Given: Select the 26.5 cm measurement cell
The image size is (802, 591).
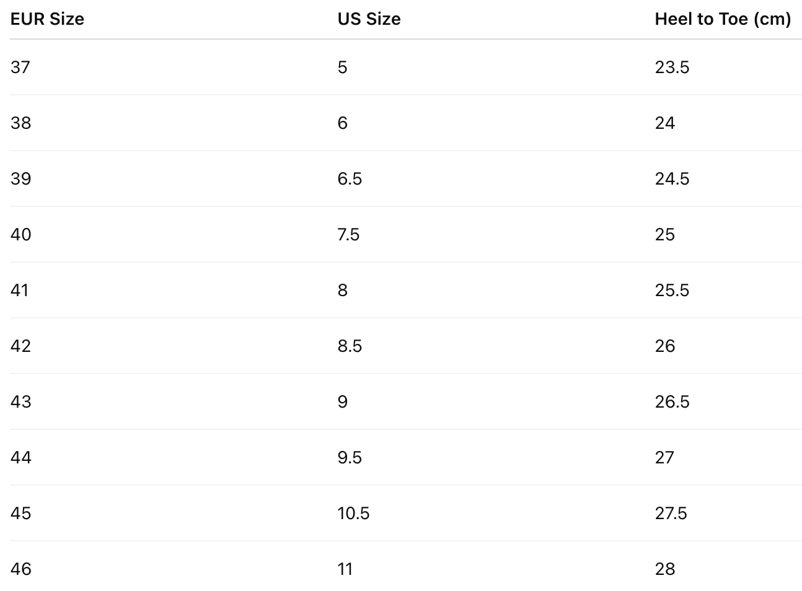Looking at the screenshot, I should point(672,401).
